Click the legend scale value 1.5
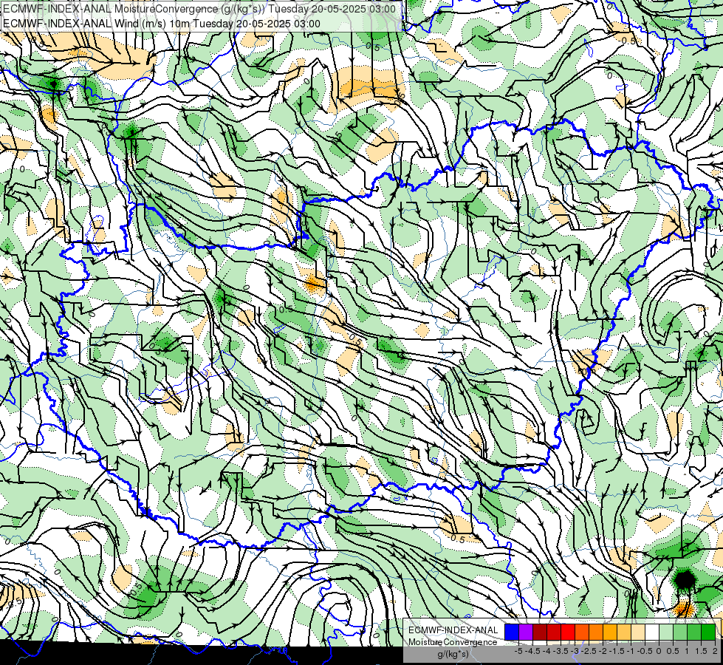723x665 pixels. [x=702, y=651]
